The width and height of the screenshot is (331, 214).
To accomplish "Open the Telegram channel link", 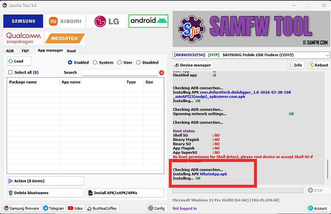I will (x=54, y=208).
